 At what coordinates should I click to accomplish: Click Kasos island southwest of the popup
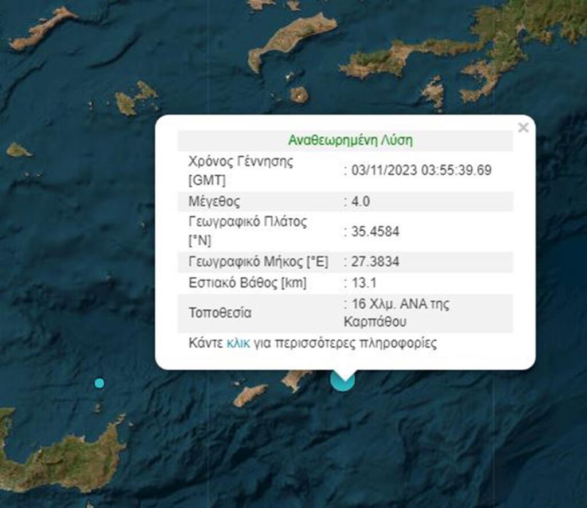click(x=250, y=396)
